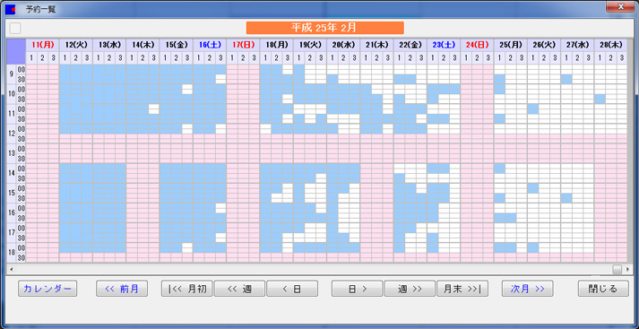The width and height of the screenshot is (639, 329).
Task: Click the horizontal scrollbar left arrow
Action: (11, 269)
